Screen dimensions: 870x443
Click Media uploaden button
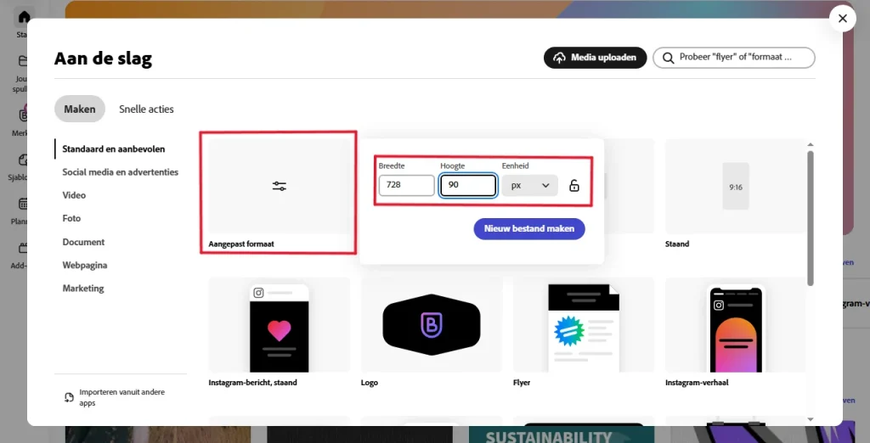tap(596, 58)
